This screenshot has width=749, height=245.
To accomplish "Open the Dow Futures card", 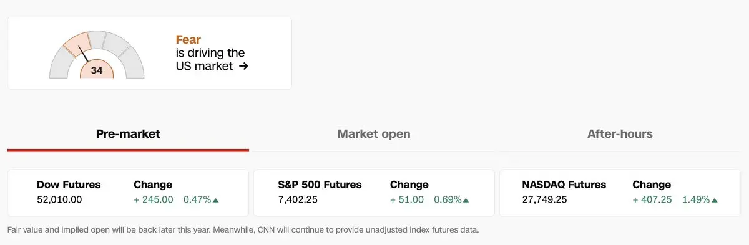I will [128, 193].
